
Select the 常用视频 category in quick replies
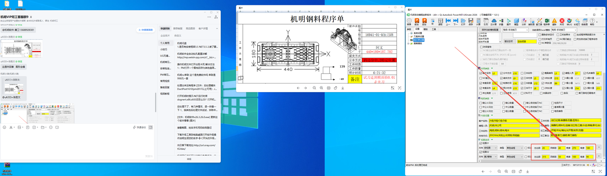pos(165,81)
